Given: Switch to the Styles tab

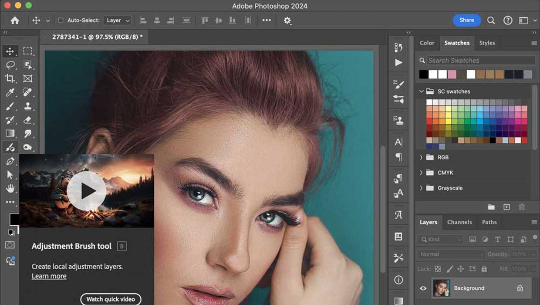Looking at the screenshot, I should click(x=487, y=43).
